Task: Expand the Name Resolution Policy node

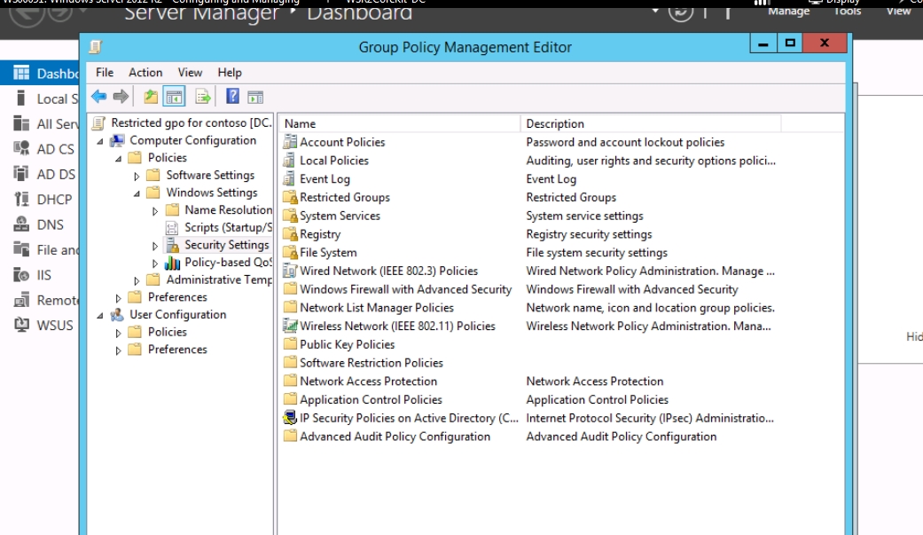Action: click(x=155, y=210)
